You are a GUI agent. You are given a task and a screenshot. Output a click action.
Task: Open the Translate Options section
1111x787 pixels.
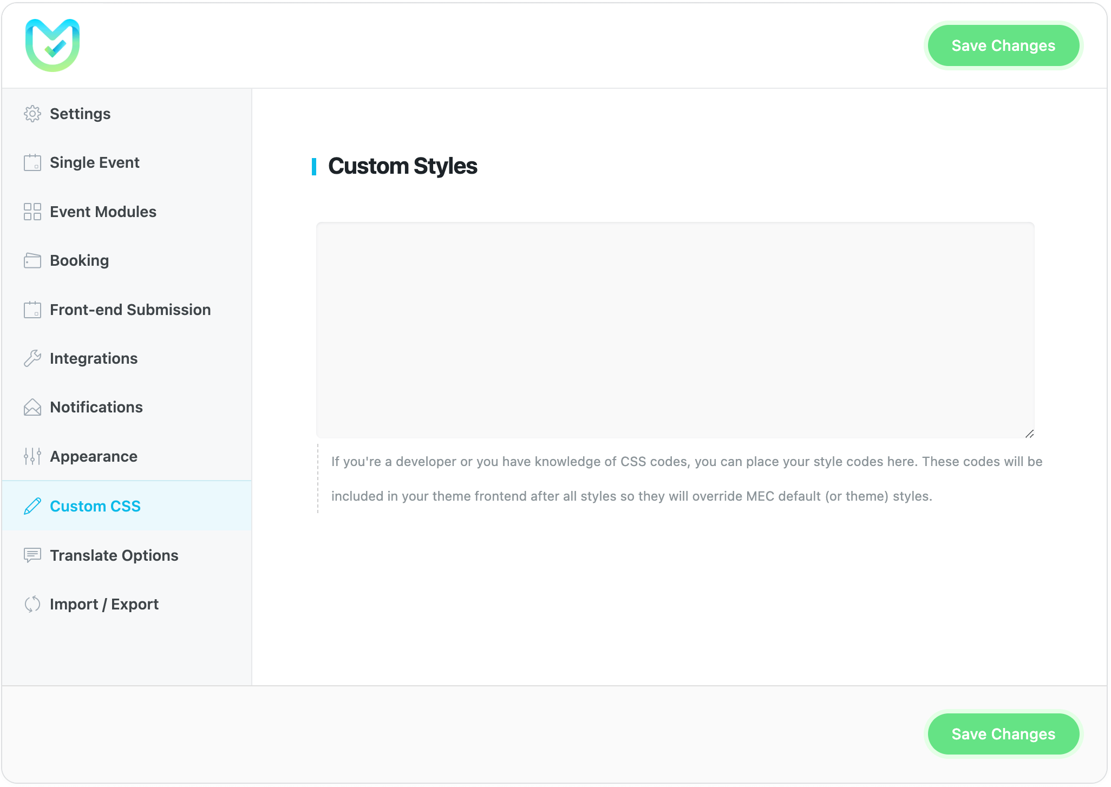[x=114, y=555]
